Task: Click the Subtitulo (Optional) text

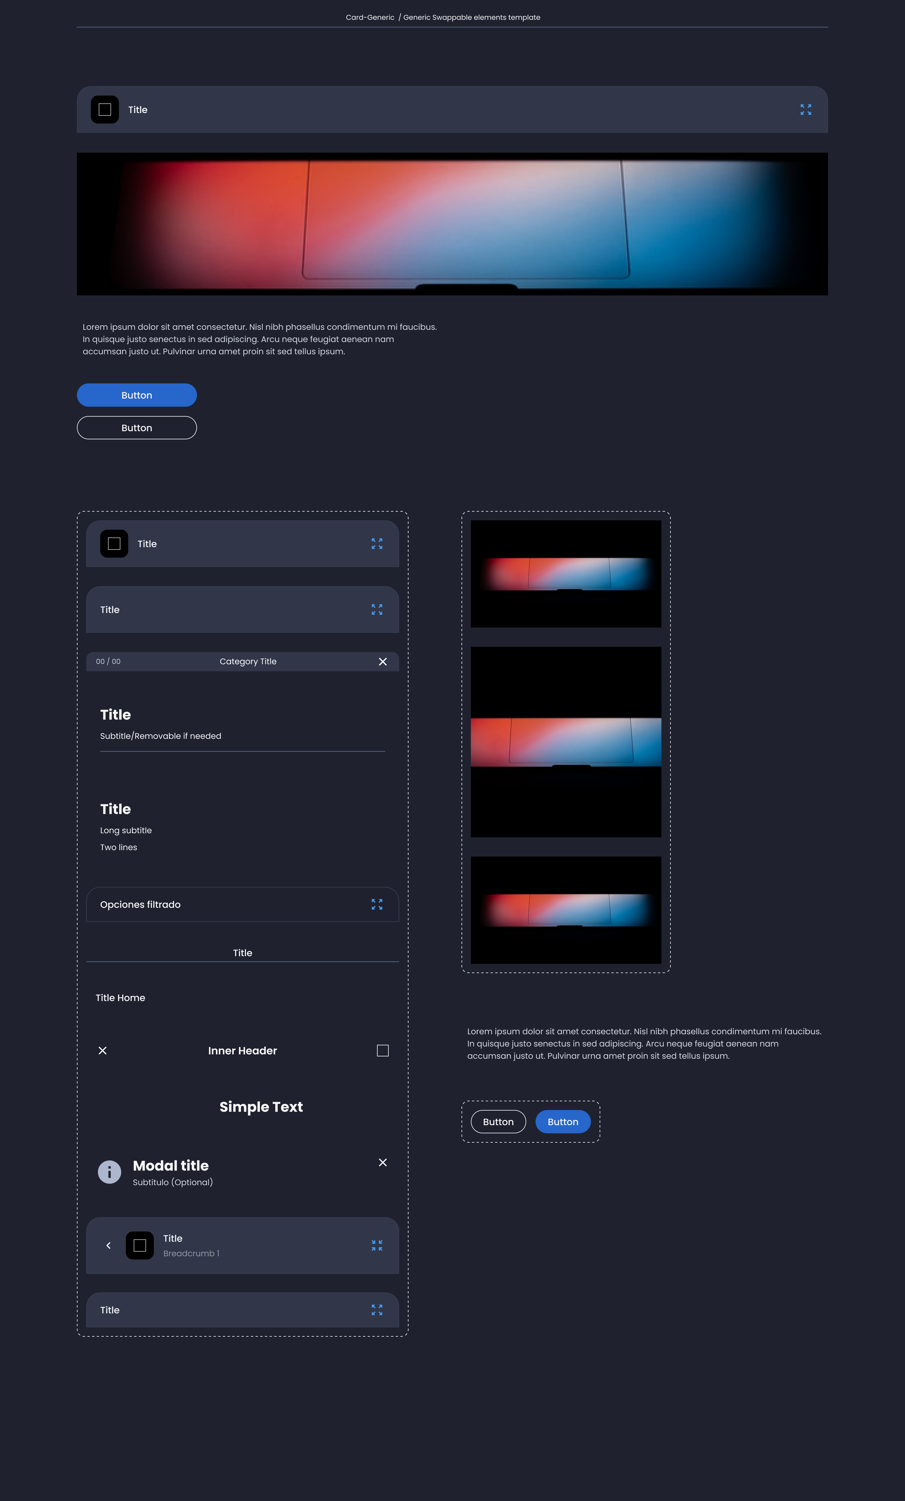Action: pos(172,1182)
